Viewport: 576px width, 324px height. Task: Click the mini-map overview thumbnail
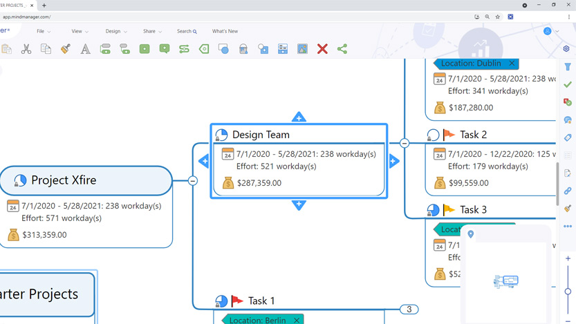pyautogui.click(x=506, y=281)
